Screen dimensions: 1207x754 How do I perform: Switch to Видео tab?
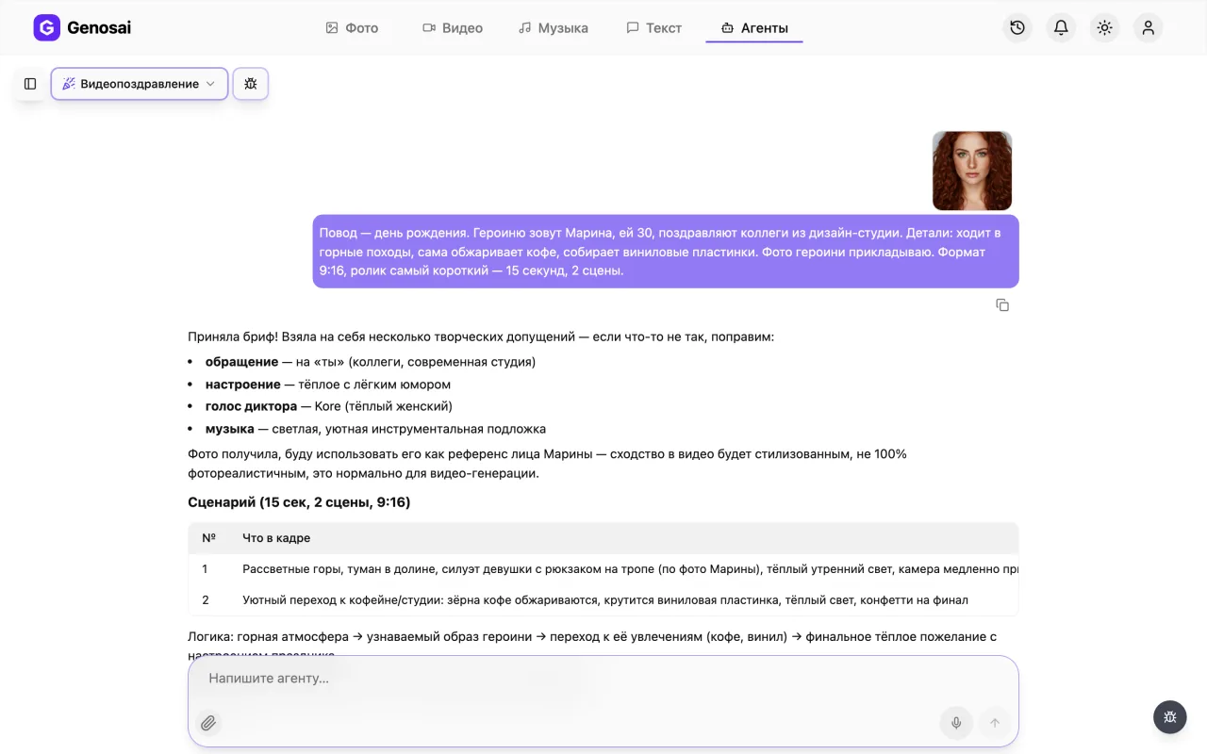453,28
